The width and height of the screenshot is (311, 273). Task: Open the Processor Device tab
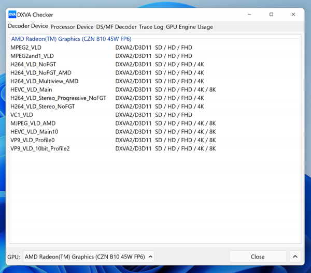72,27
